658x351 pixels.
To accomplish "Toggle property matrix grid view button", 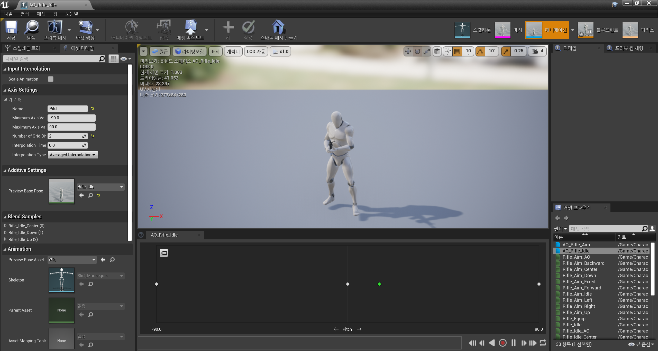I will 113,59.
